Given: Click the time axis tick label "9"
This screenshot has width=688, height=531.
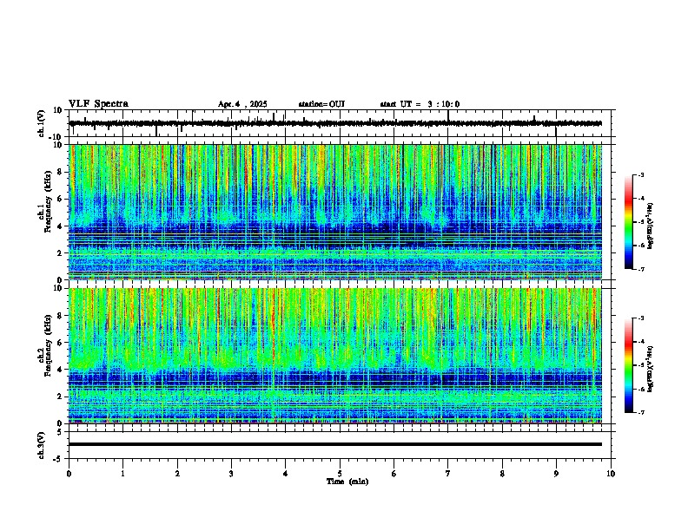Looking at the screenshot, I should (556, 474).
